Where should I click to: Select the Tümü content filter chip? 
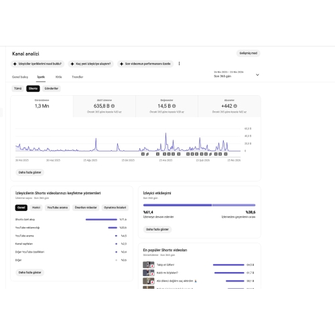[17, 88]
